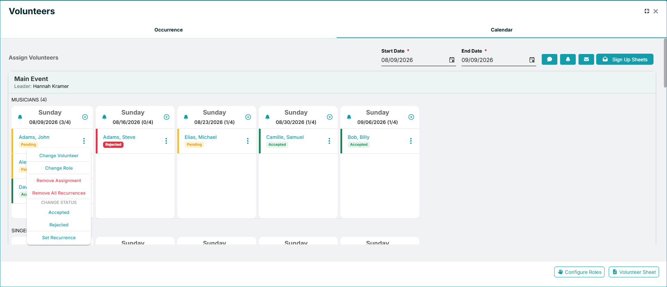The height and width of the screenshot is (287, 667).
Task: Switch to the Occurrence tab
Action: (x=169, y=30)
